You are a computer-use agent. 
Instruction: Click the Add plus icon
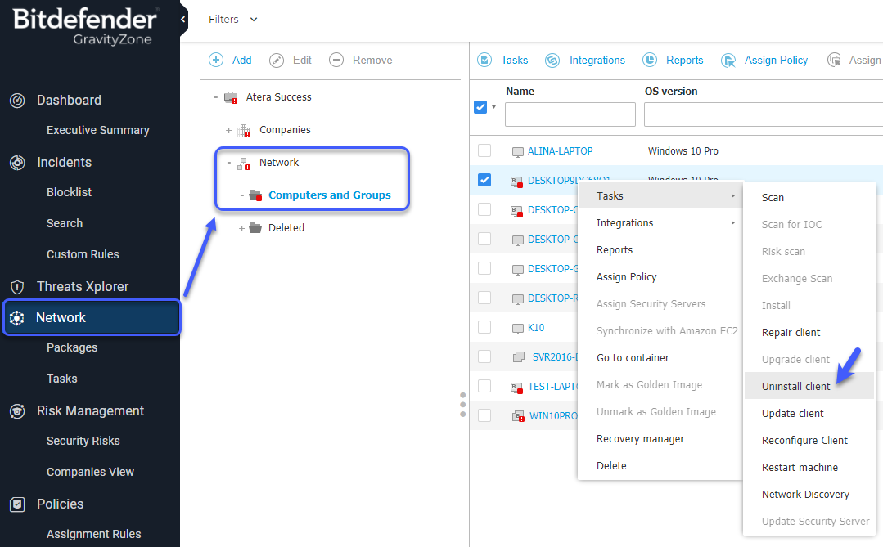point(216,60)
